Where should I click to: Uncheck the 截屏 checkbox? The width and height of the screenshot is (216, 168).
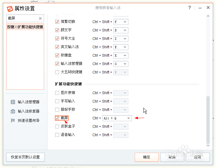coord(57,118)
